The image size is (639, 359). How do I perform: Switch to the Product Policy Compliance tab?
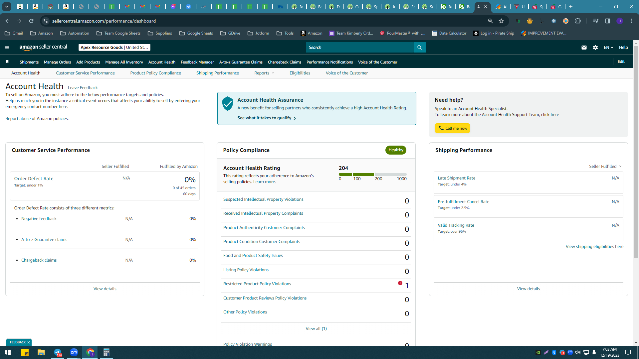(155, 73)
